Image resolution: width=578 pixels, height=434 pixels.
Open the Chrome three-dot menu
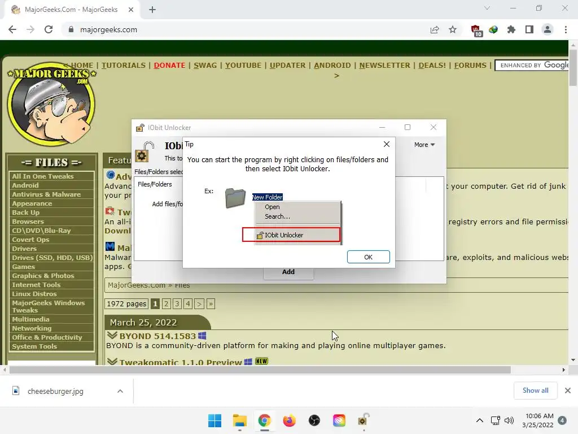pos(566,29)
